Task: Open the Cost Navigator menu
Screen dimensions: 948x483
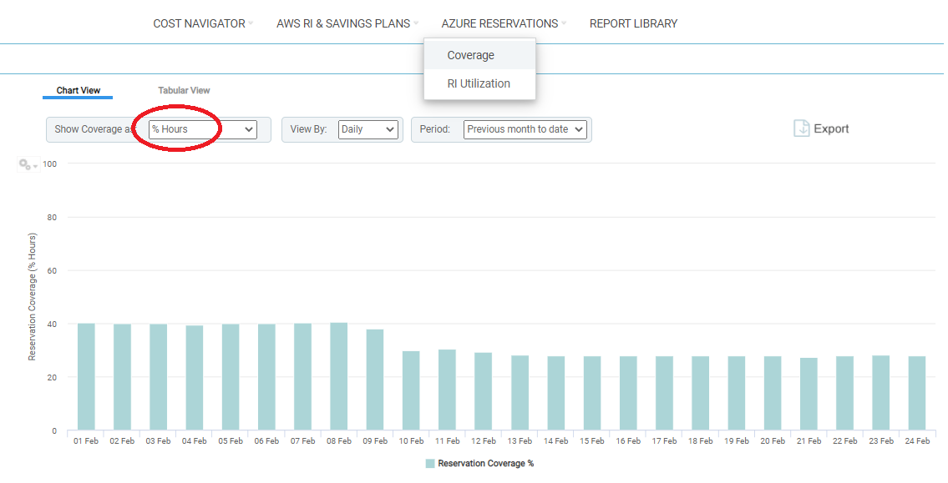Action: [x=197, y=23]
